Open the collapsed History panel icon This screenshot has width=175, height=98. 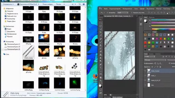(141, 19)
